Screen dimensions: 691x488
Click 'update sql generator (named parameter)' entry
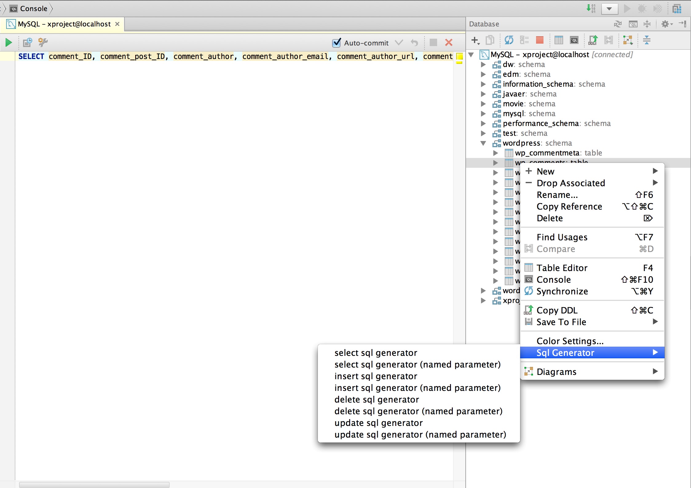[420, 435]
